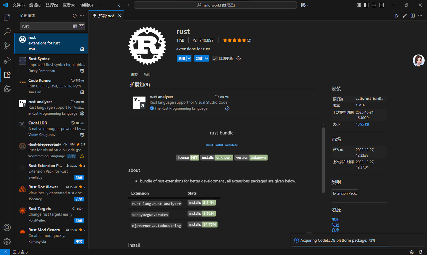Viewport: 427px width, 255px height.
Task: Click the Run icon in editor toolbar
Action: [x=397, y=16]
